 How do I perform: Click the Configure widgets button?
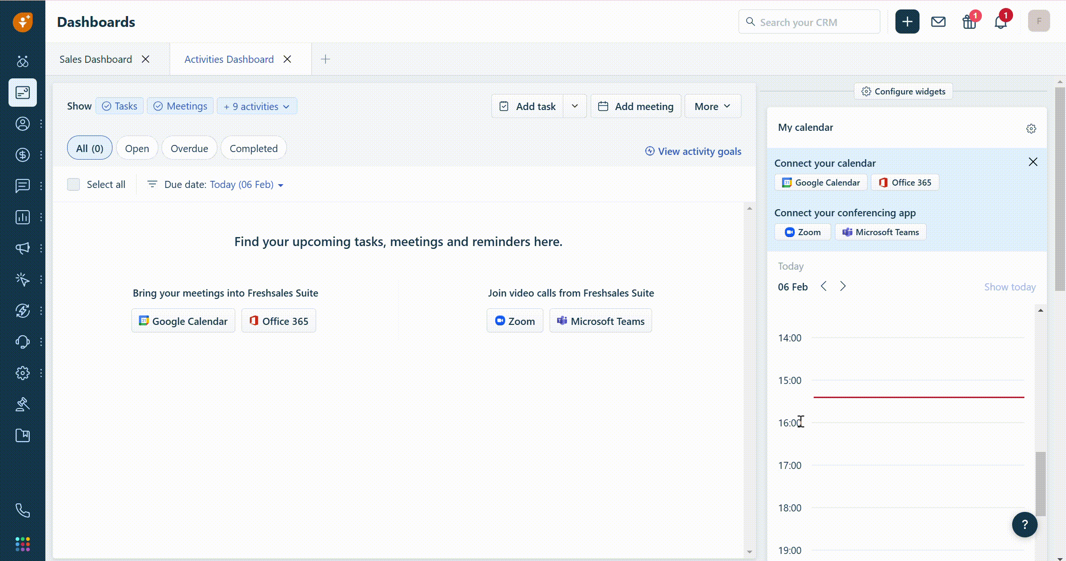[903, 91]
